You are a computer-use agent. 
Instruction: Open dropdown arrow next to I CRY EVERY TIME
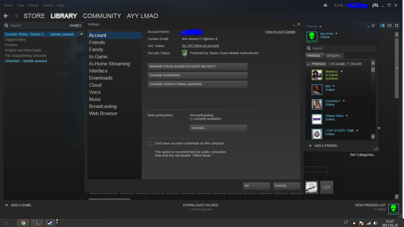coord(357,131)
